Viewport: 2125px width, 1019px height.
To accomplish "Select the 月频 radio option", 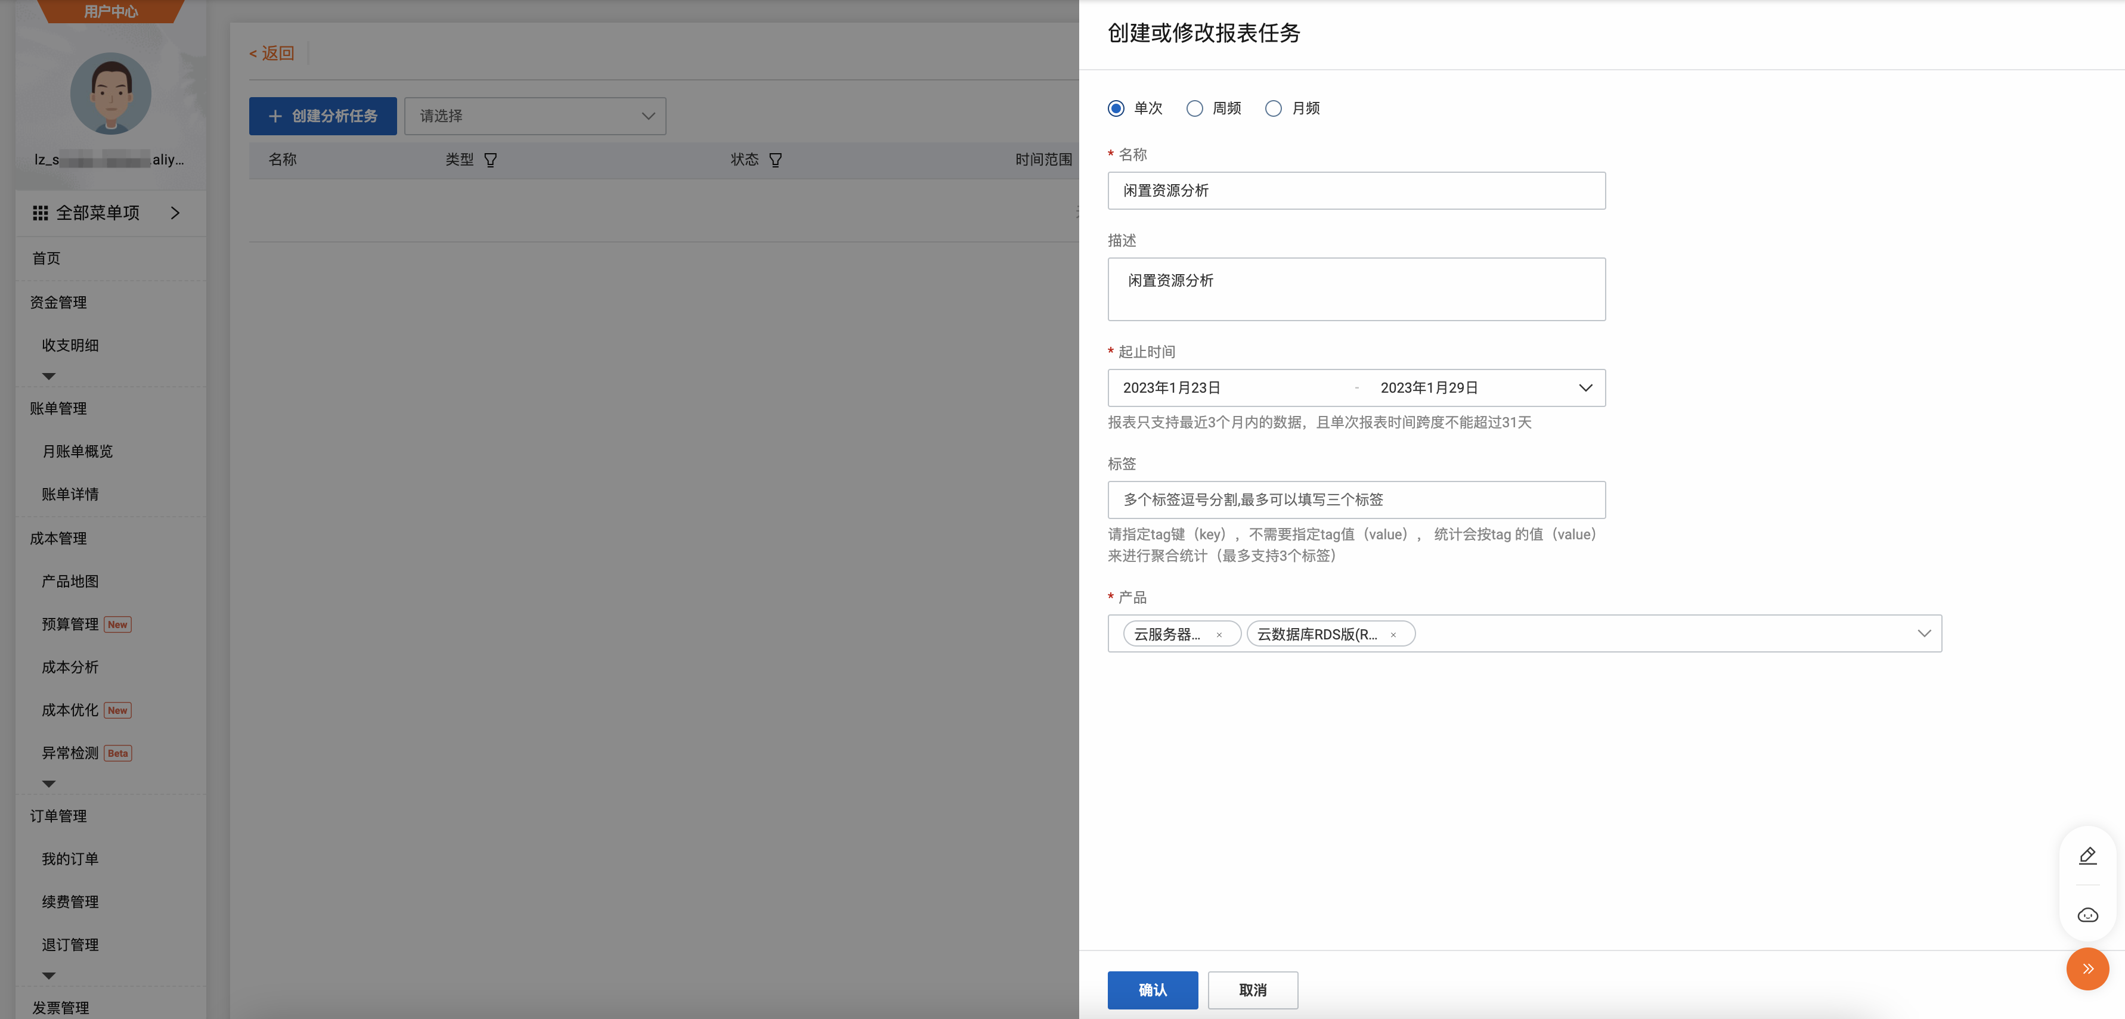I will pos(1273,109).
